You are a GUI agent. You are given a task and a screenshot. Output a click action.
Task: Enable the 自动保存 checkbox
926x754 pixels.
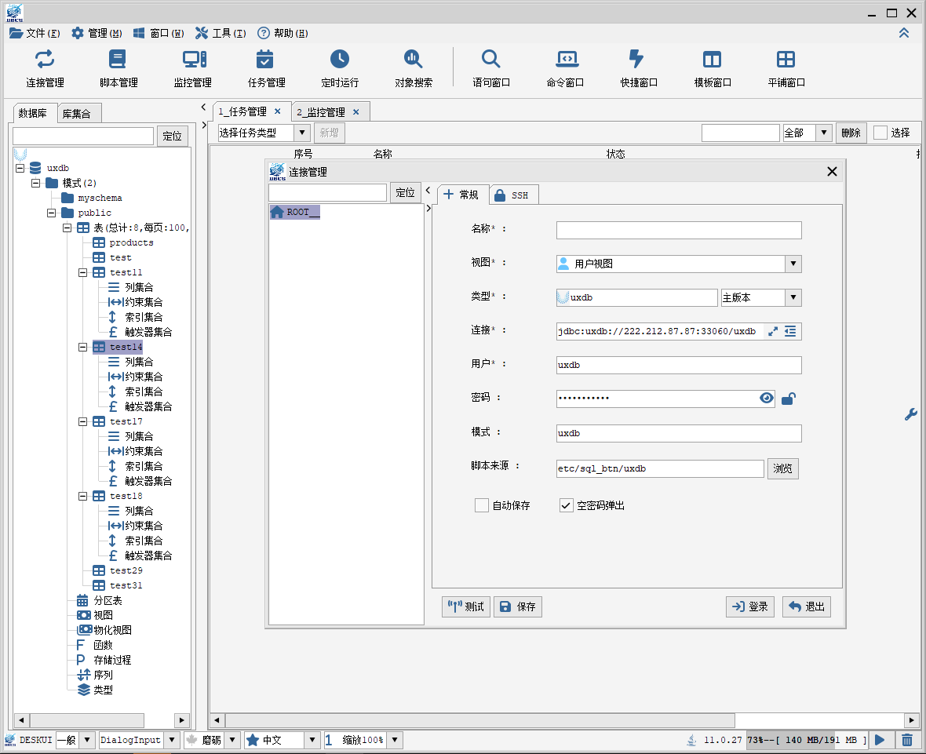coord(481,505)
